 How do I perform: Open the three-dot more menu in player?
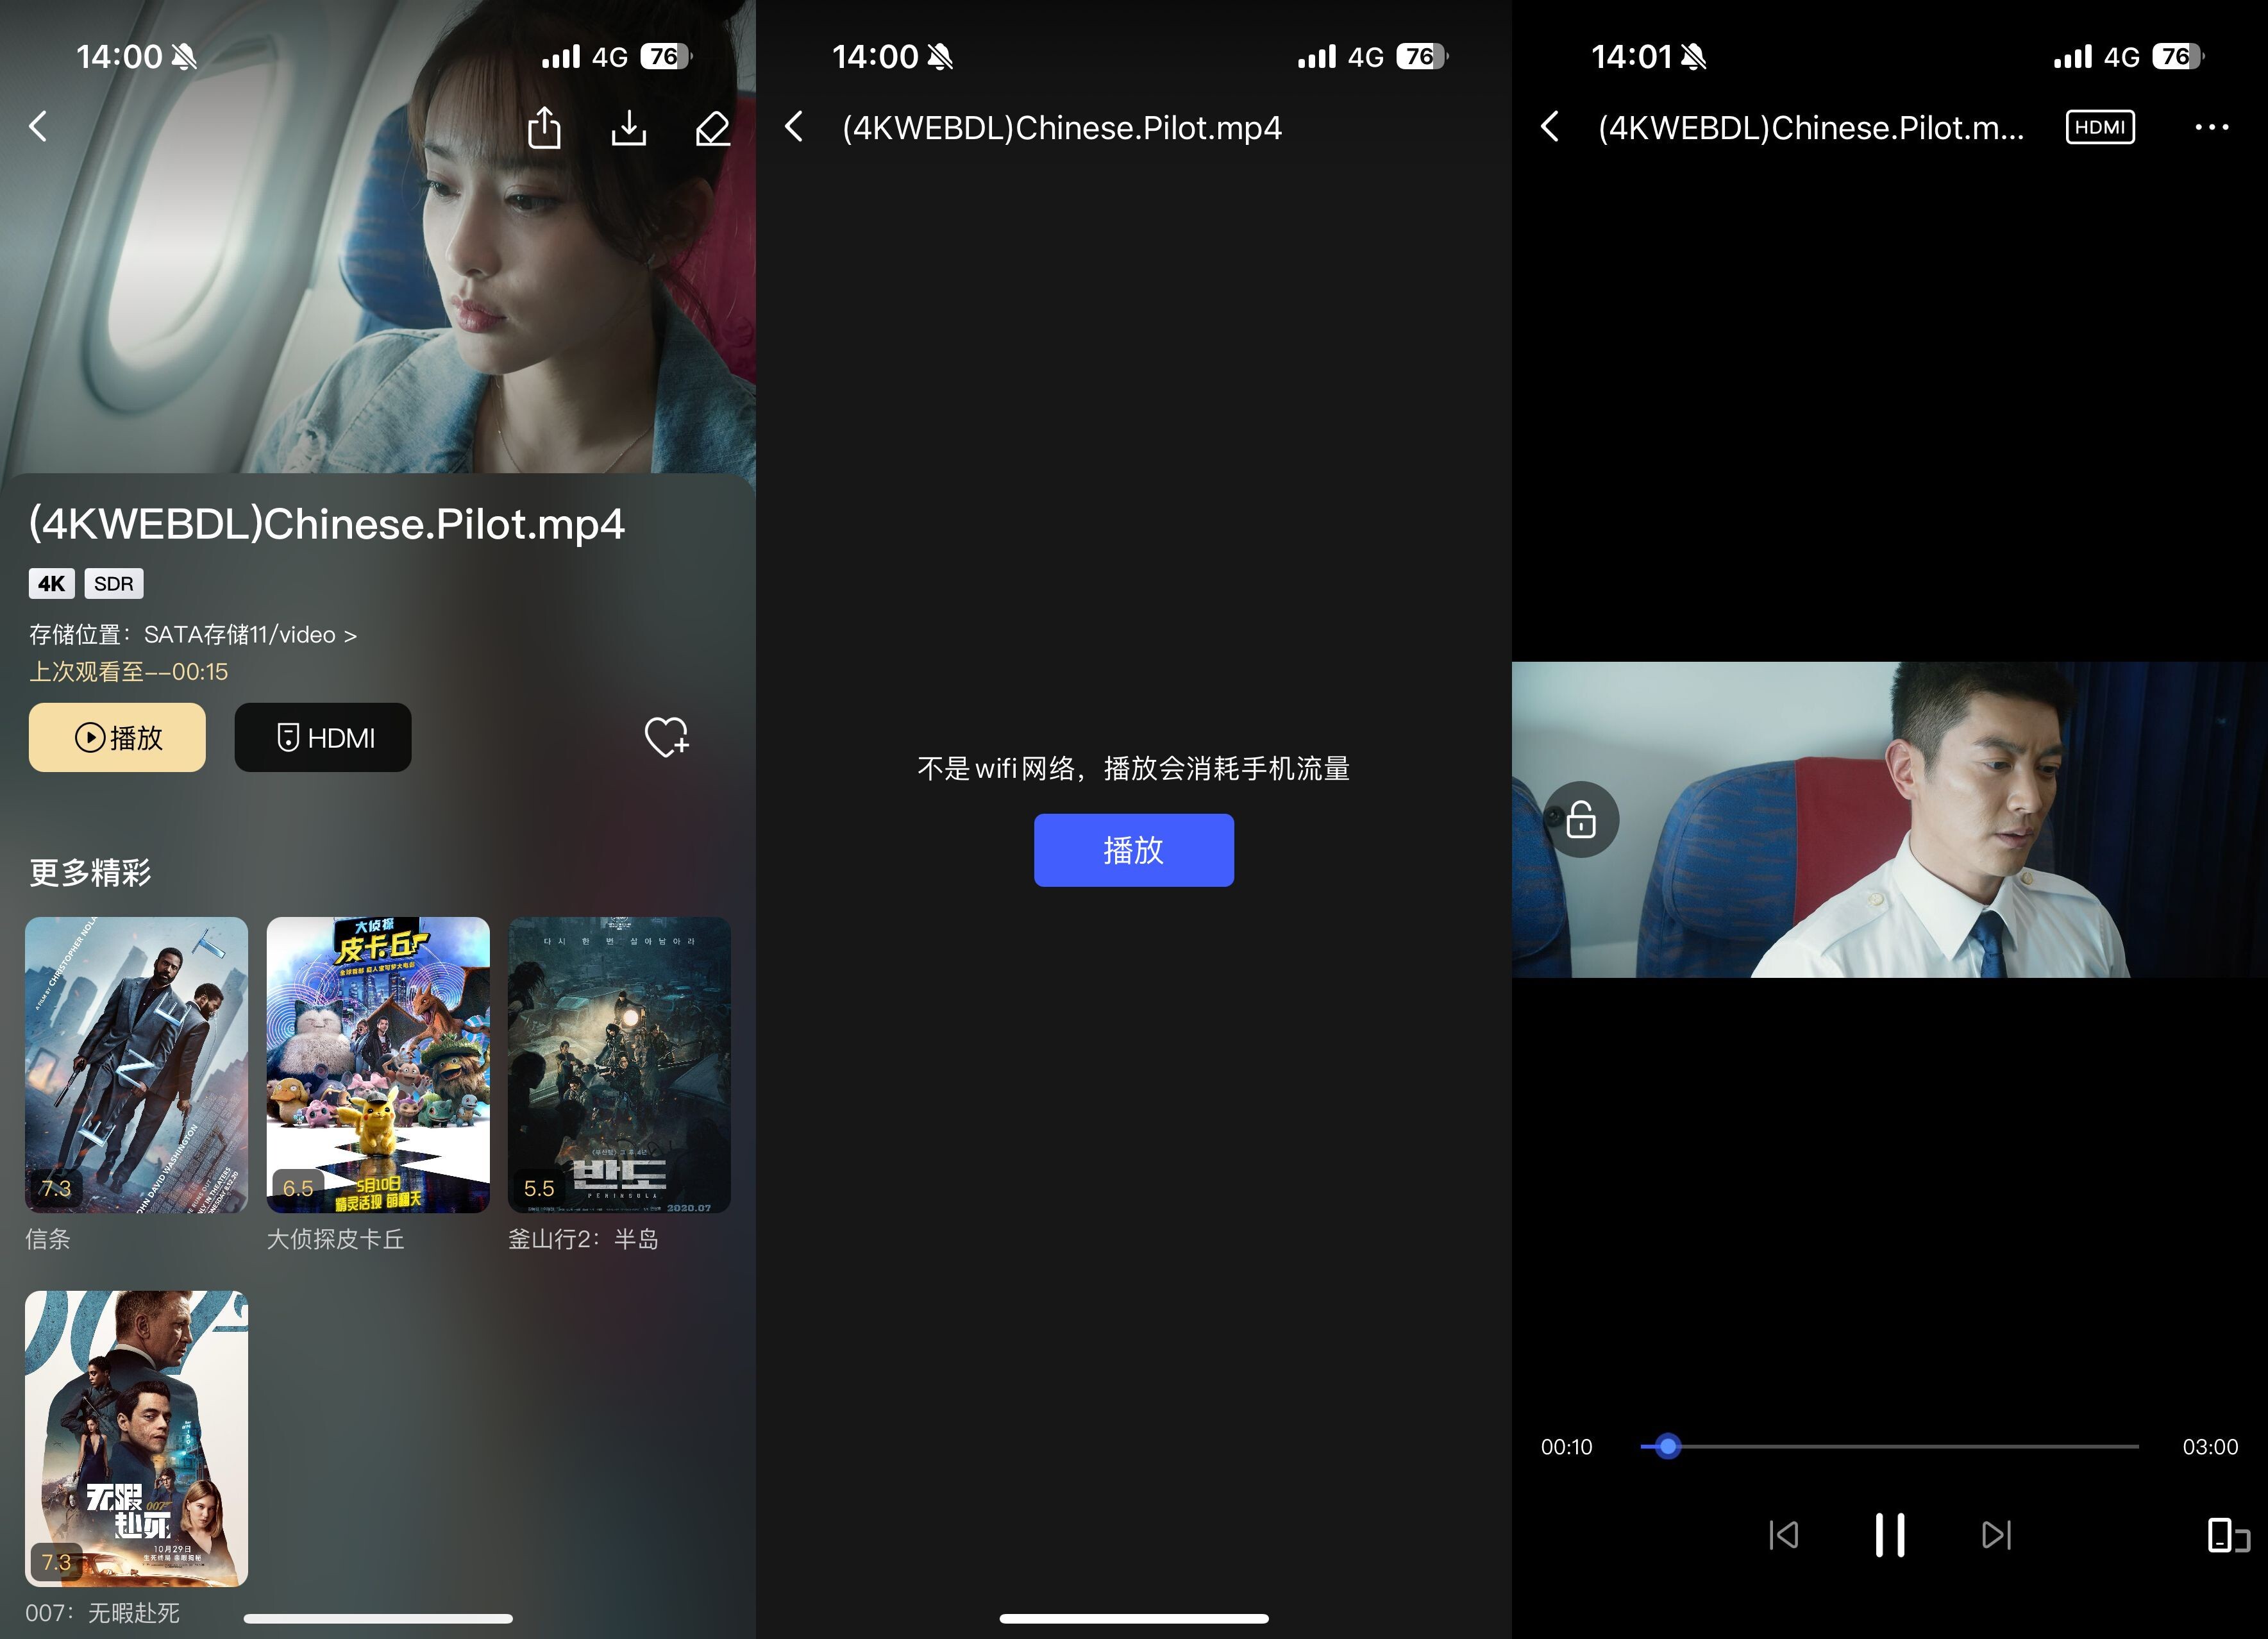click(x=2211, y=127)
